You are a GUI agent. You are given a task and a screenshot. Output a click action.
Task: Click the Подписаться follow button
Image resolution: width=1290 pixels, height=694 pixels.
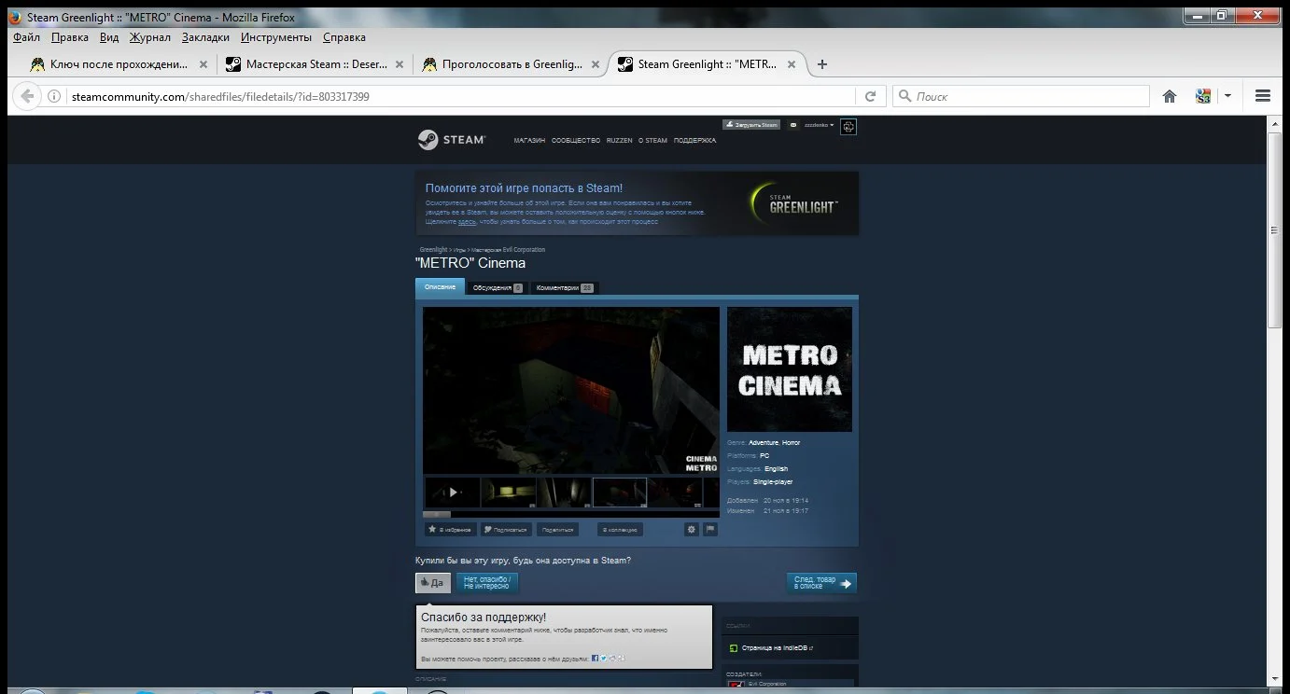coord(506,529)
